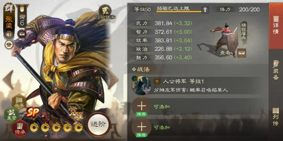Open the 列传 biography tab
The height and width of the screenshot is (141, 283).
(276, 117)
